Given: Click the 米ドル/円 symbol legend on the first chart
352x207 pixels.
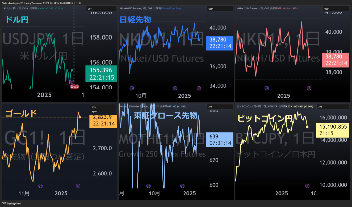Looking at the screenshot, I should (16, 9).
